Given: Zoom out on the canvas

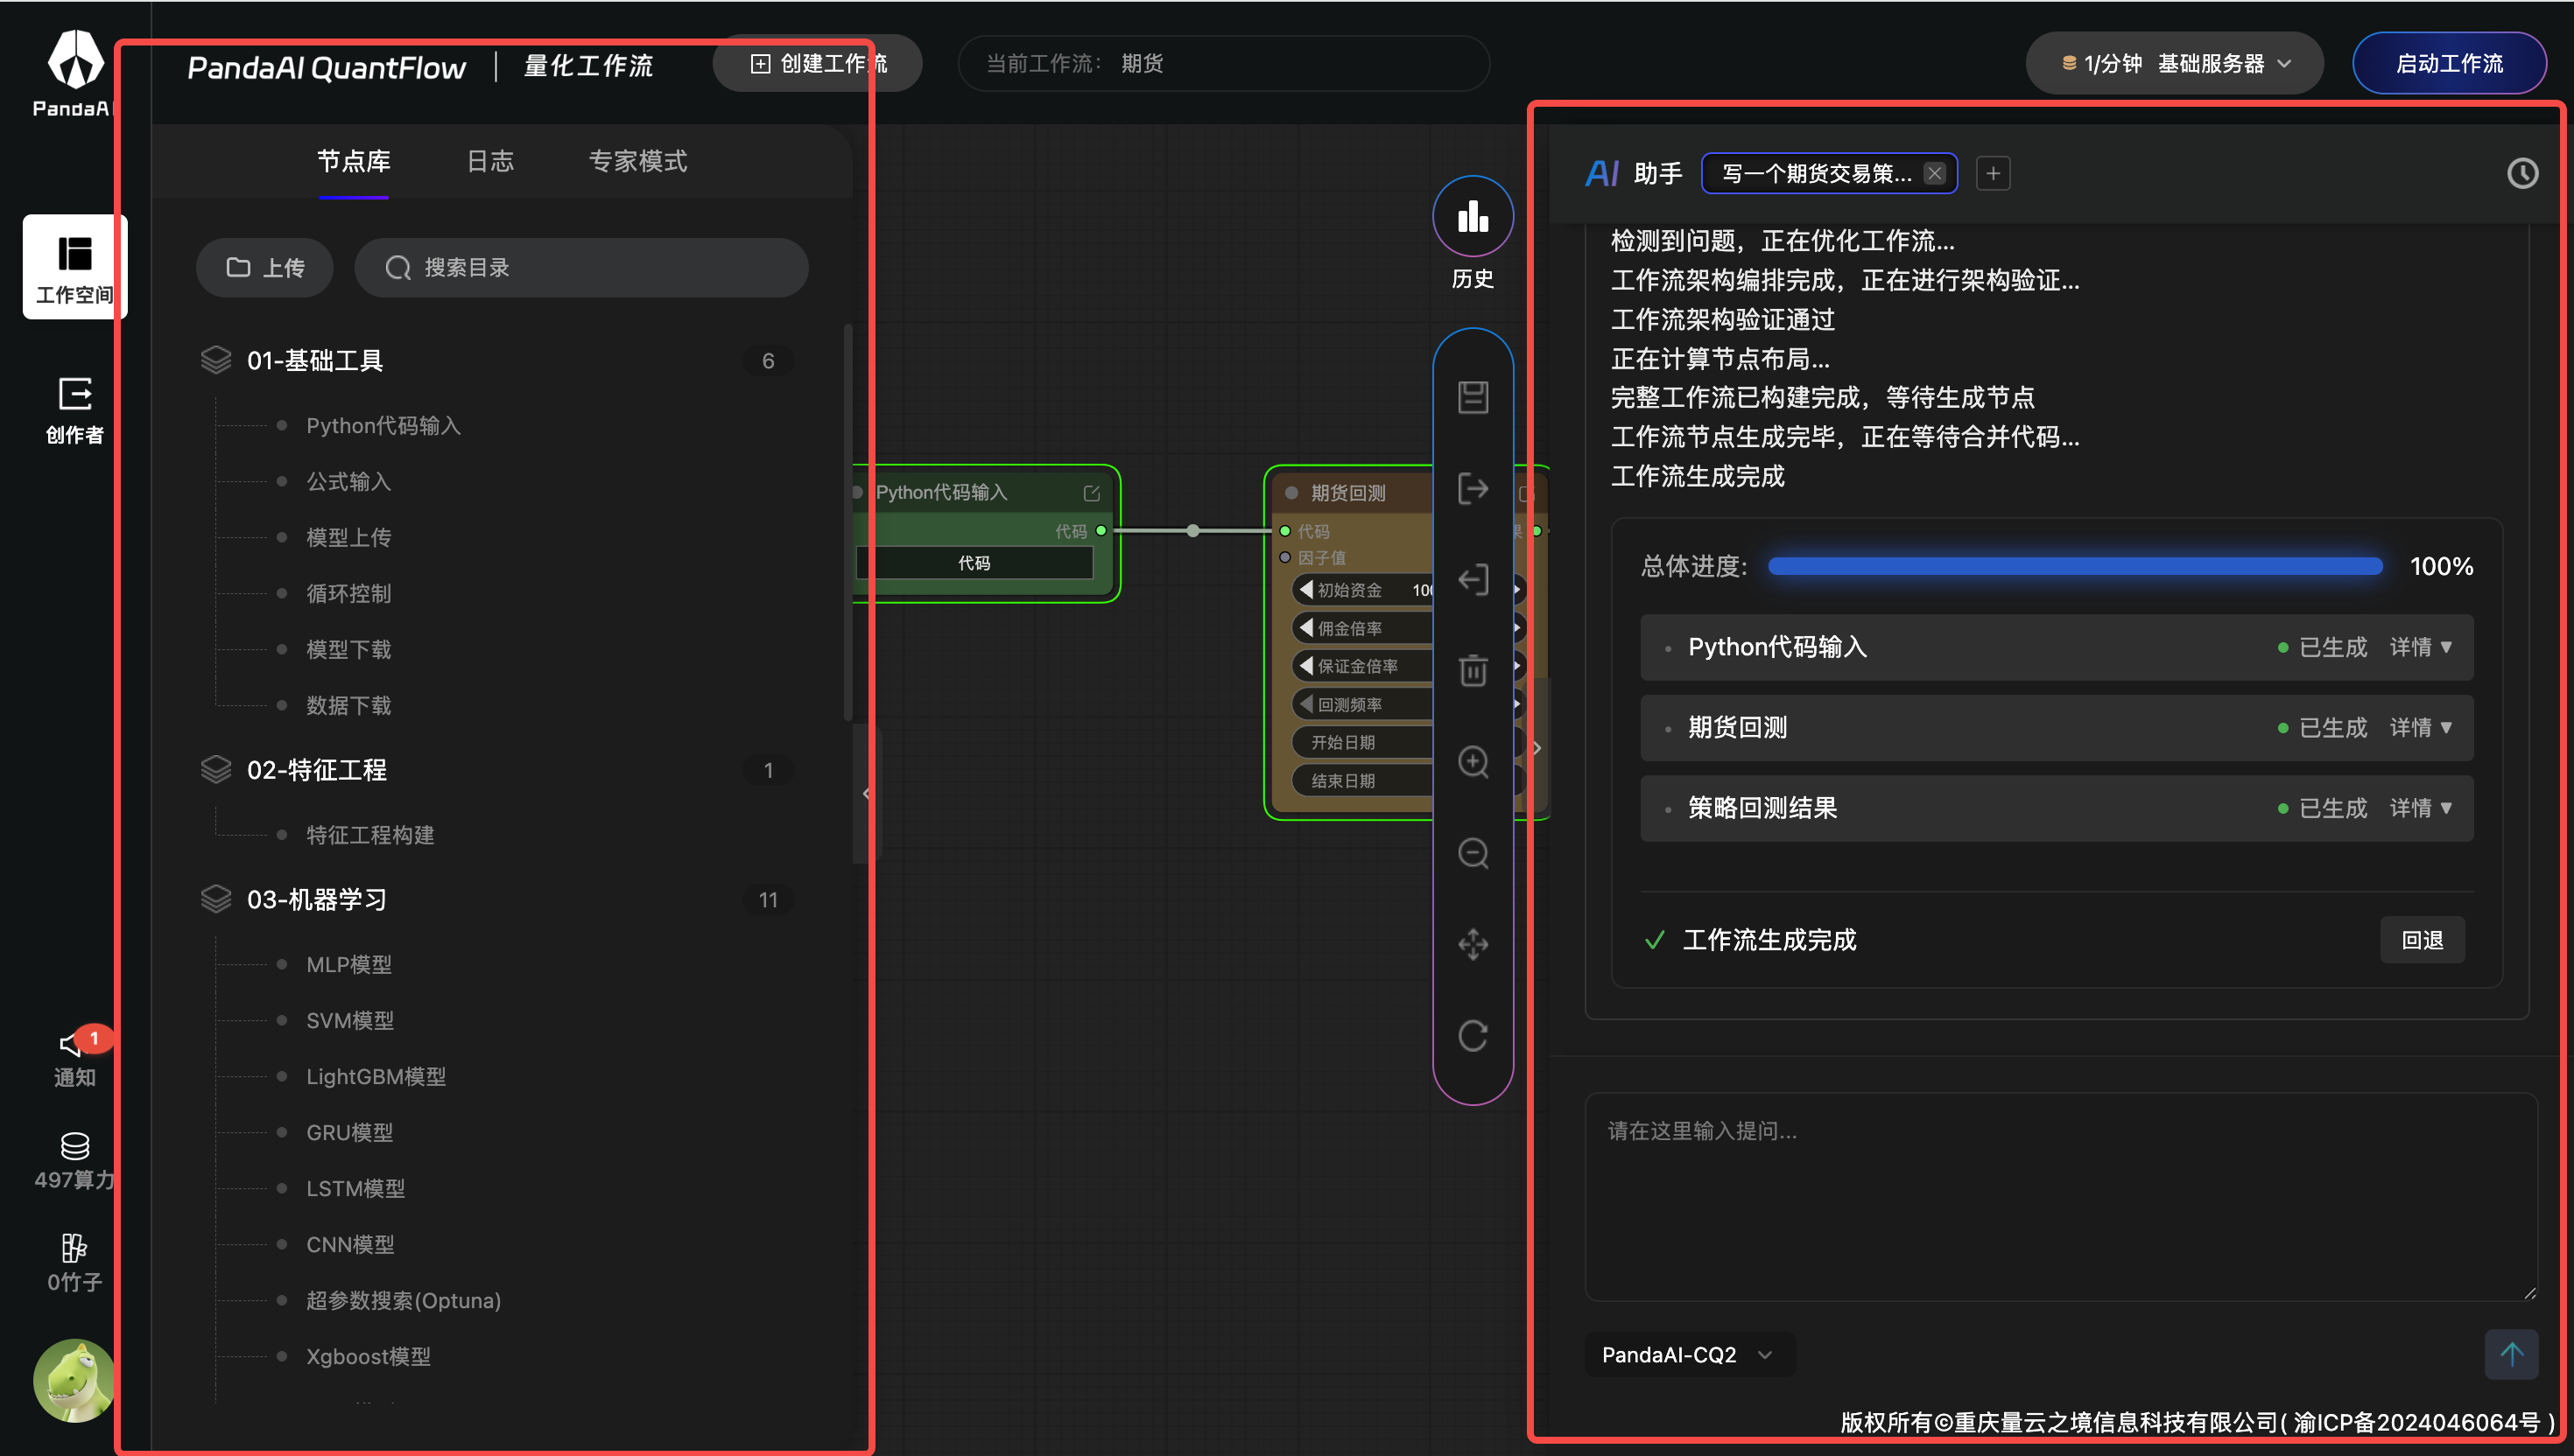Looking at the screenshot, I should 1473,853.
